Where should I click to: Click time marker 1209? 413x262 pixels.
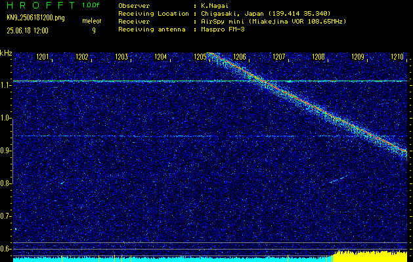click(x=358, y=57)
